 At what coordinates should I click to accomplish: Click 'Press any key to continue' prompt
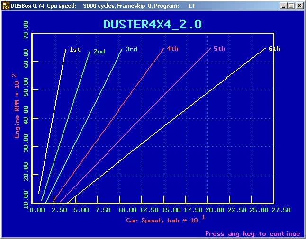click(x=252, y=233)
